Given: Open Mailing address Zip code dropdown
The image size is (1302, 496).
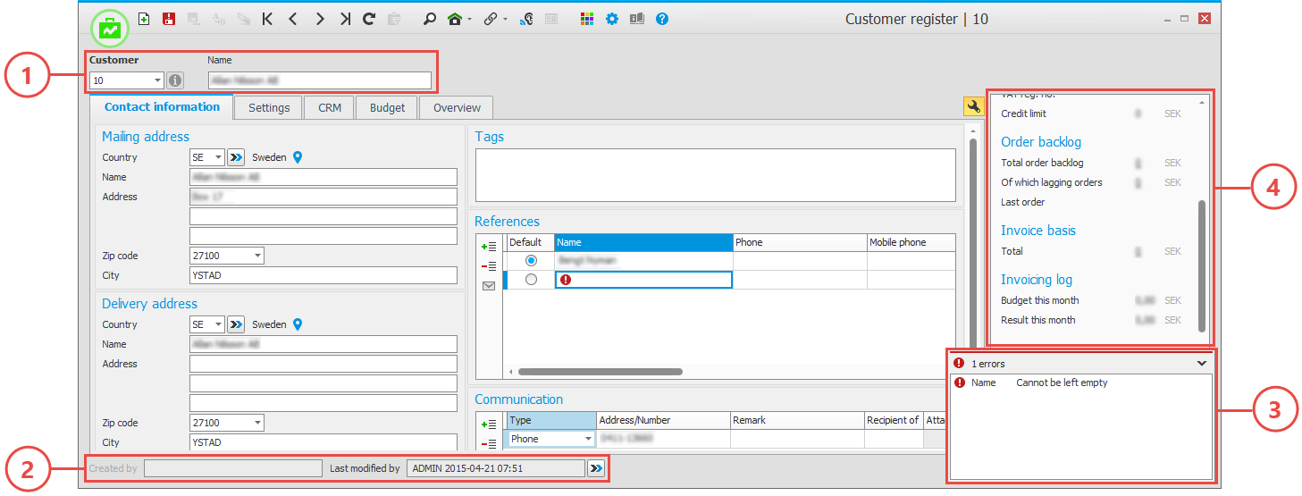Looking at the screenshot, I should coord(258,256).
